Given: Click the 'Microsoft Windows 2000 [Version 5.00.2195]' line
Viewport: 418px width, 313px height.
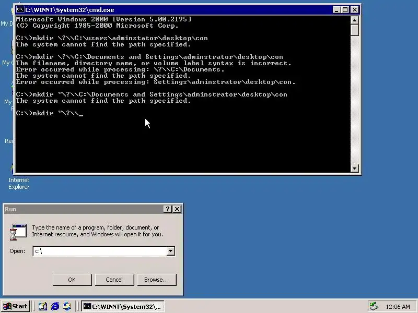Looking at the screenshot, I should tap(103, 19).
